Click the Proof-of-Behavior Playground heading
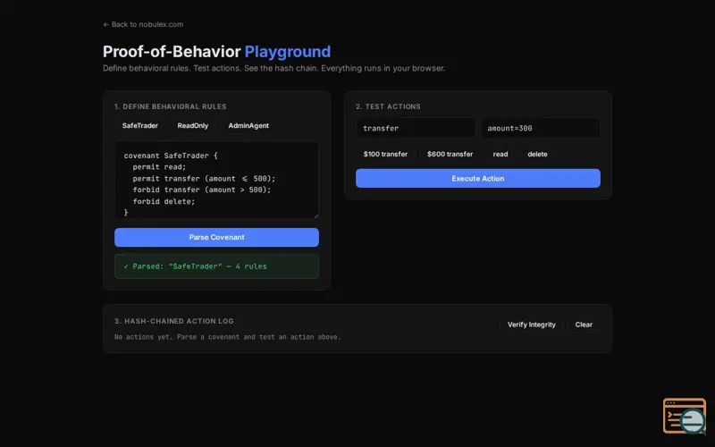This screenshot has width=715, height=447. pyautogui.click(x=216, y=52)
